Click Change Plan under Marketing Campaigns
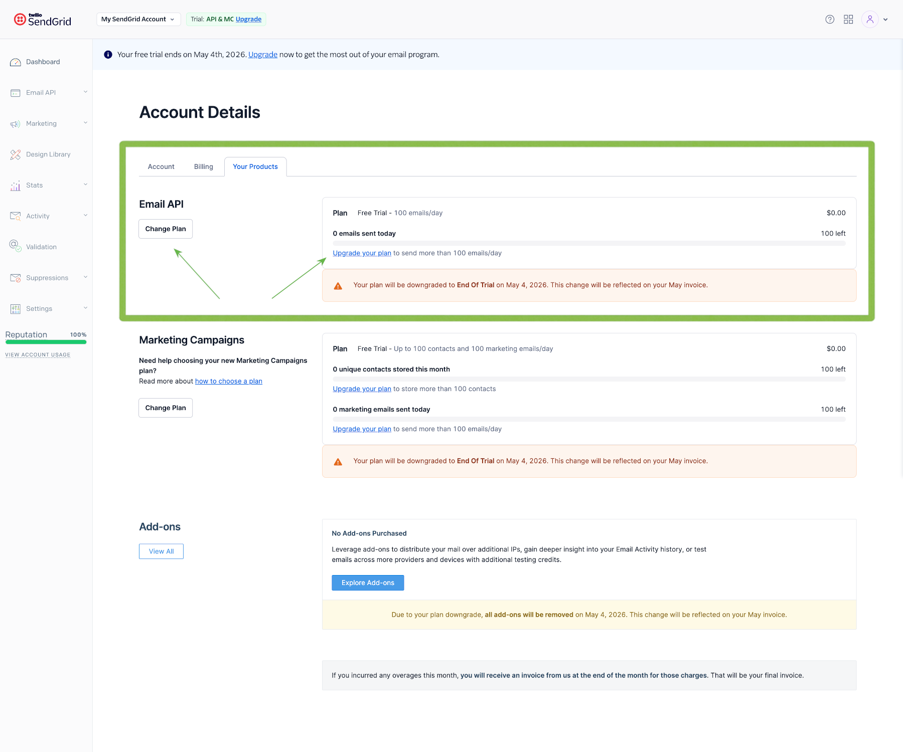This screenshot has height=752, width=903. [x=166, y=408]
